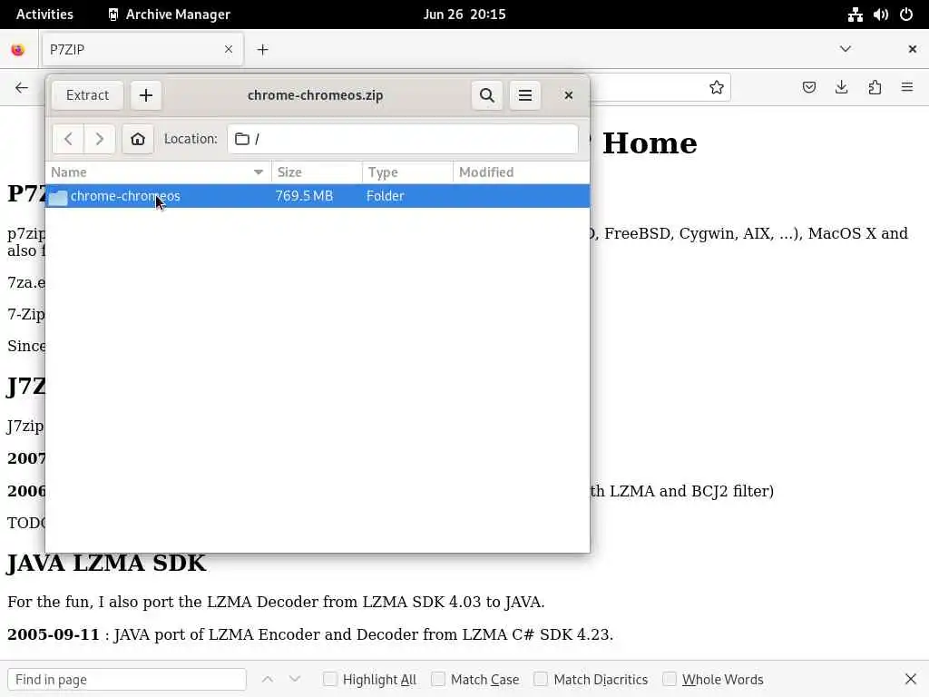Select the P7ZIP browser tab
Image resolution: width=929 pixels, height=697 pixels.
(142, 50)
